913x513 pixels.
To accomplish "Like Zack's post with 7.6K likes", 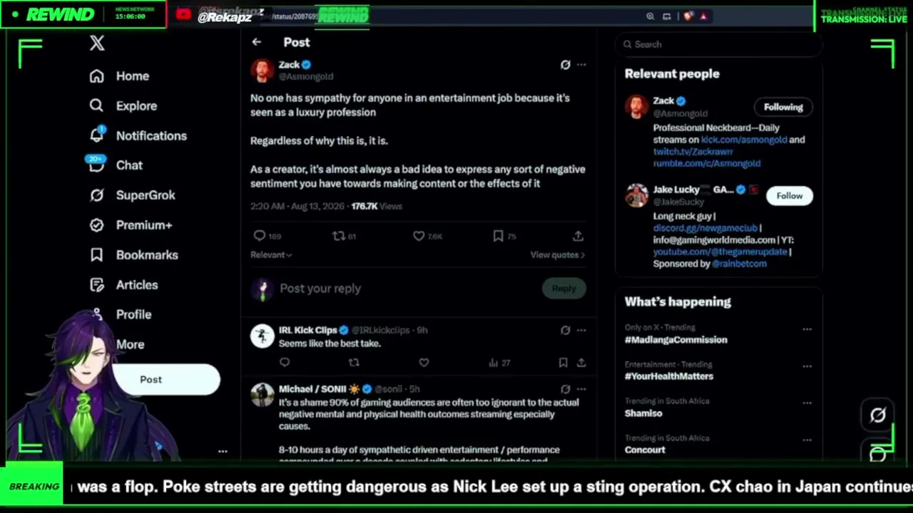I will click(419, 236).
